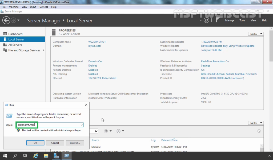The height and width of the screenshot is (160, 273).
Task: Go back with the Server Manager back arrow
Action: [6, 20]
